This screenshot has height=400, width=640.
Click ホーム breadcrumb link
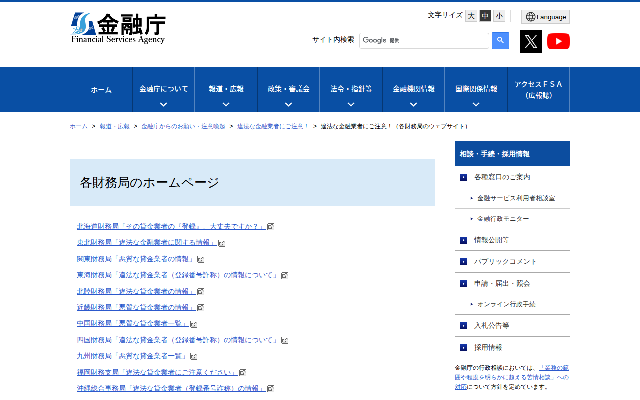tap(79, 126)
